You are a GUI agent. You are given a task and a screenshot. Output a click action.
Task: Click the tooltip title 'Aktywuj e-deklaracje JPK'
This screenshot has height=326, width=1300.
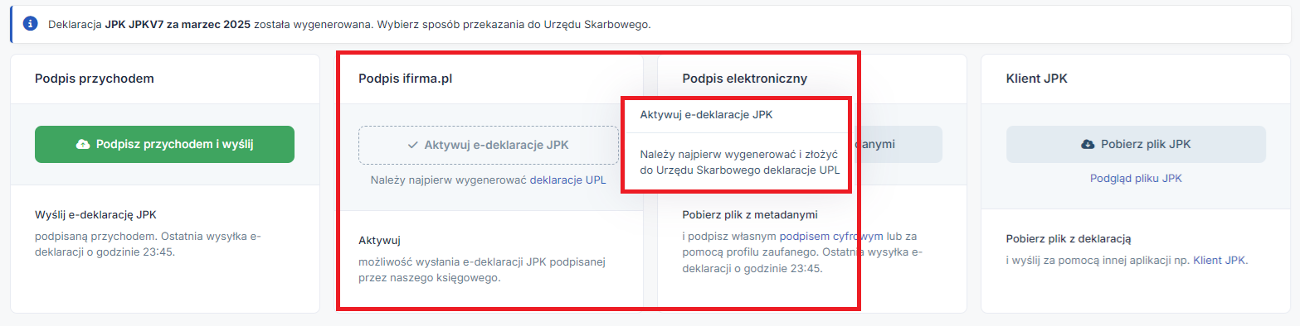[706, 115]
